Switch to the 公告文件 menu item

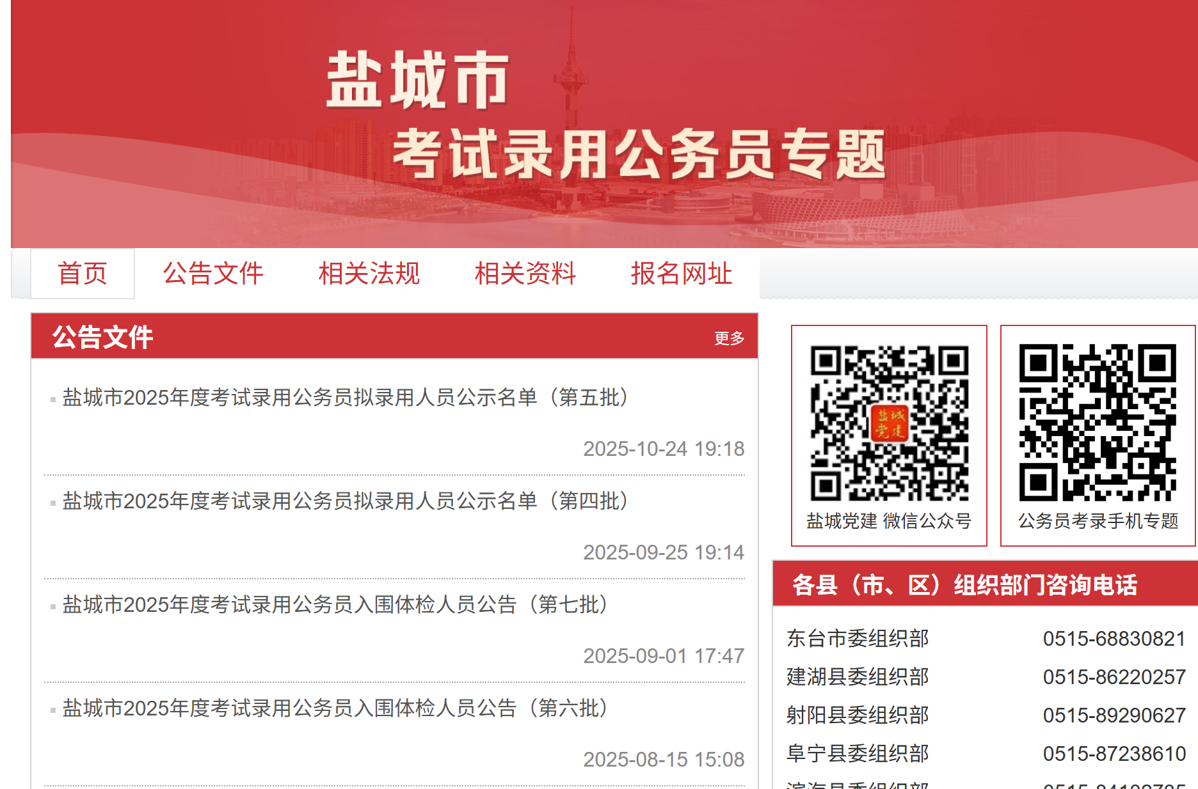point(213,274)
